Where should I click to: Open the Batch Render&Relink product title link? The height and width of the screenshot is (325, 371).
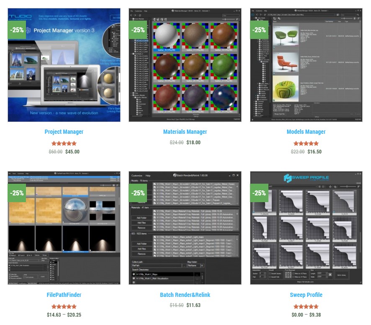click(185, 295)
